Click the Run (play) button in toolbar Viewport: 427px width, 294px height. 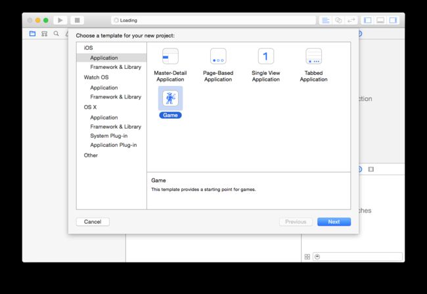coord(60,20)
